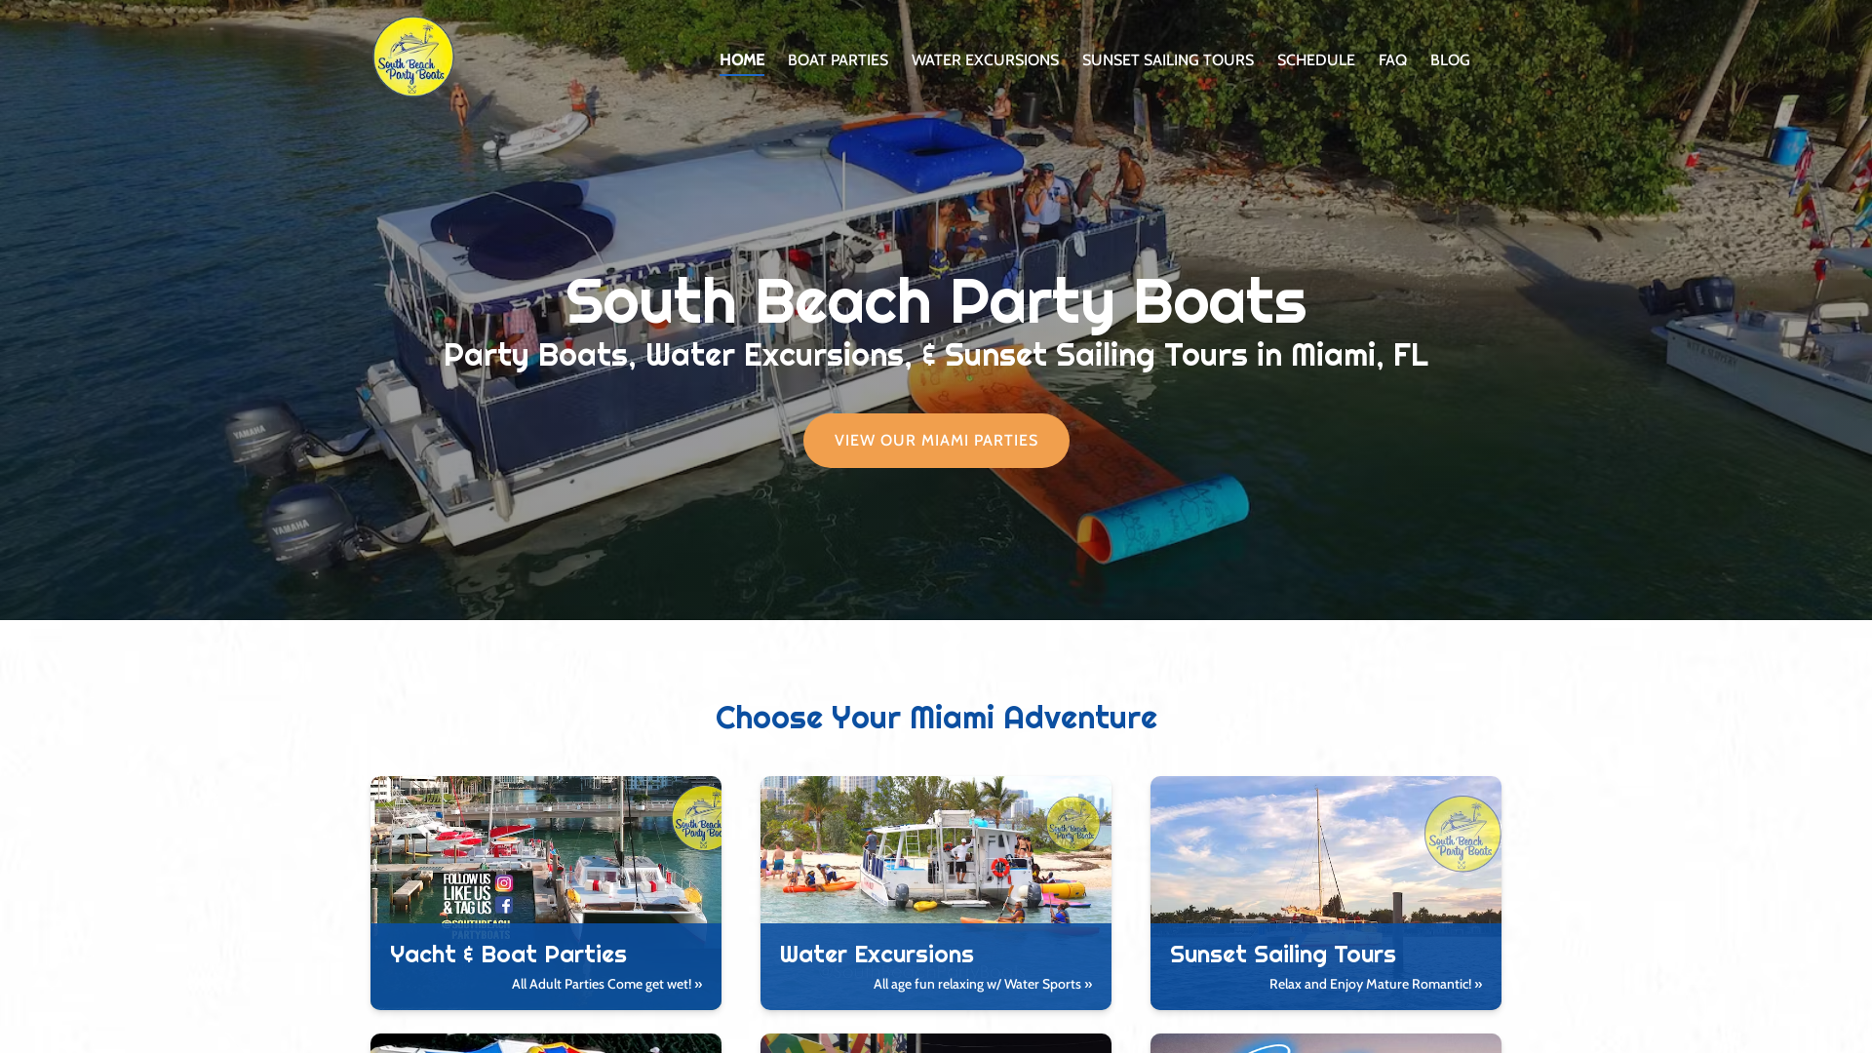Open the FAQ page
The width and height of the screenshot is (1872, 1053).
[1392, 60]
